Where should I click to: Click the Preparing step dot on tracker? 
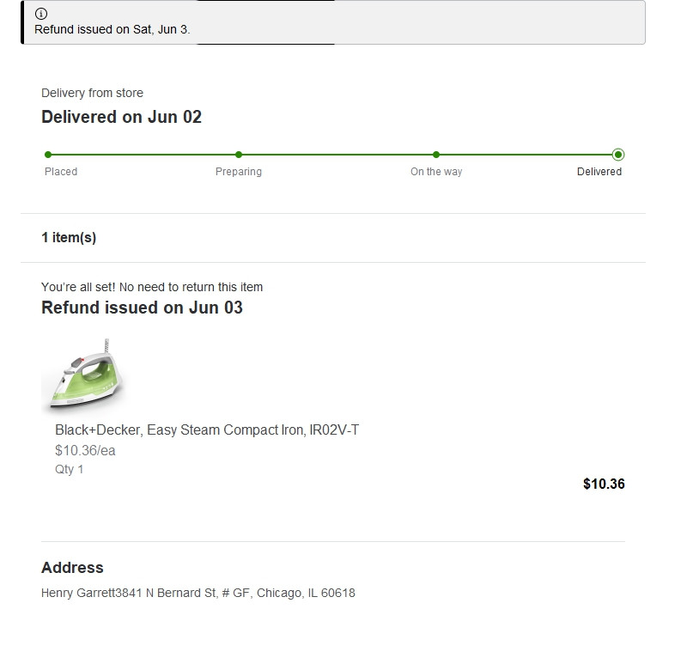click(x=239, y=155)
